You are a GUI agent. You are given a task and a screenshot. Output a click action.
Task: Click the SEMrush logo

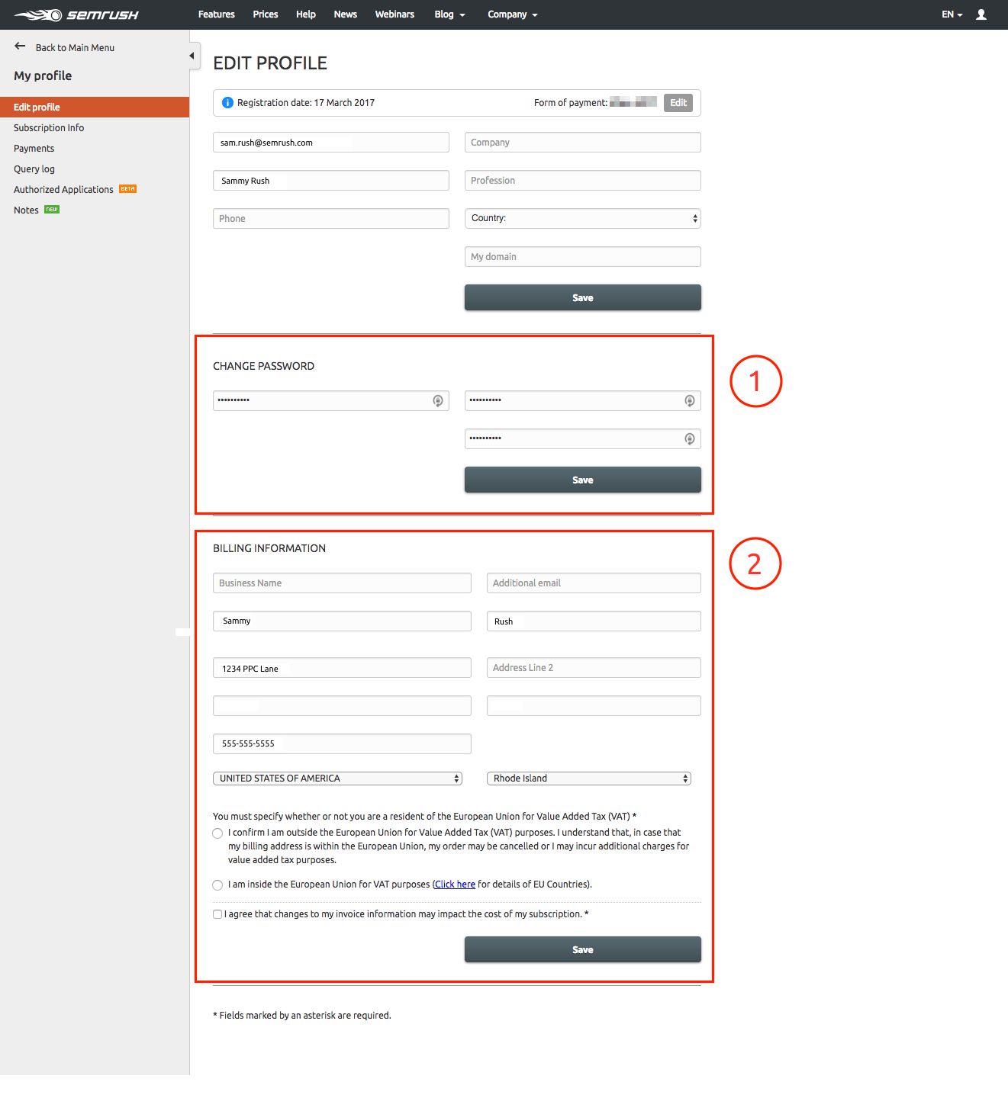(76, 14)
